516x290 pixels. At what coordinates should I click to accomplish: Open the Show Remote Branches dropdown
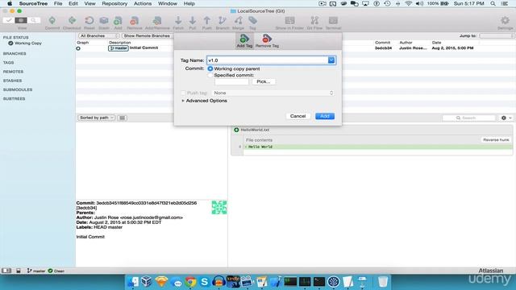click(148, 35)
